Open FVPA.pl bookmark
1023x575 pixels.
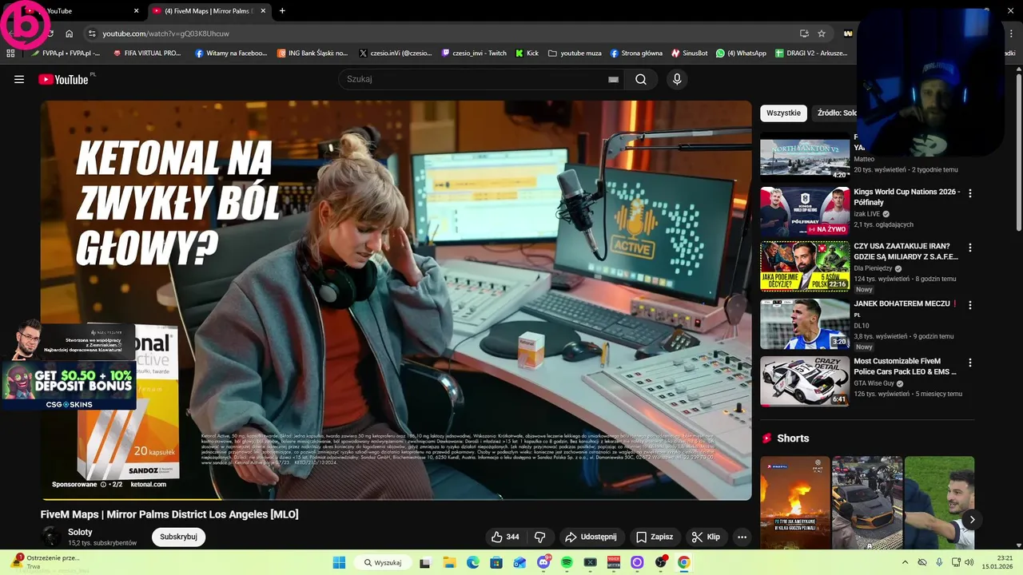click(66, 54)
